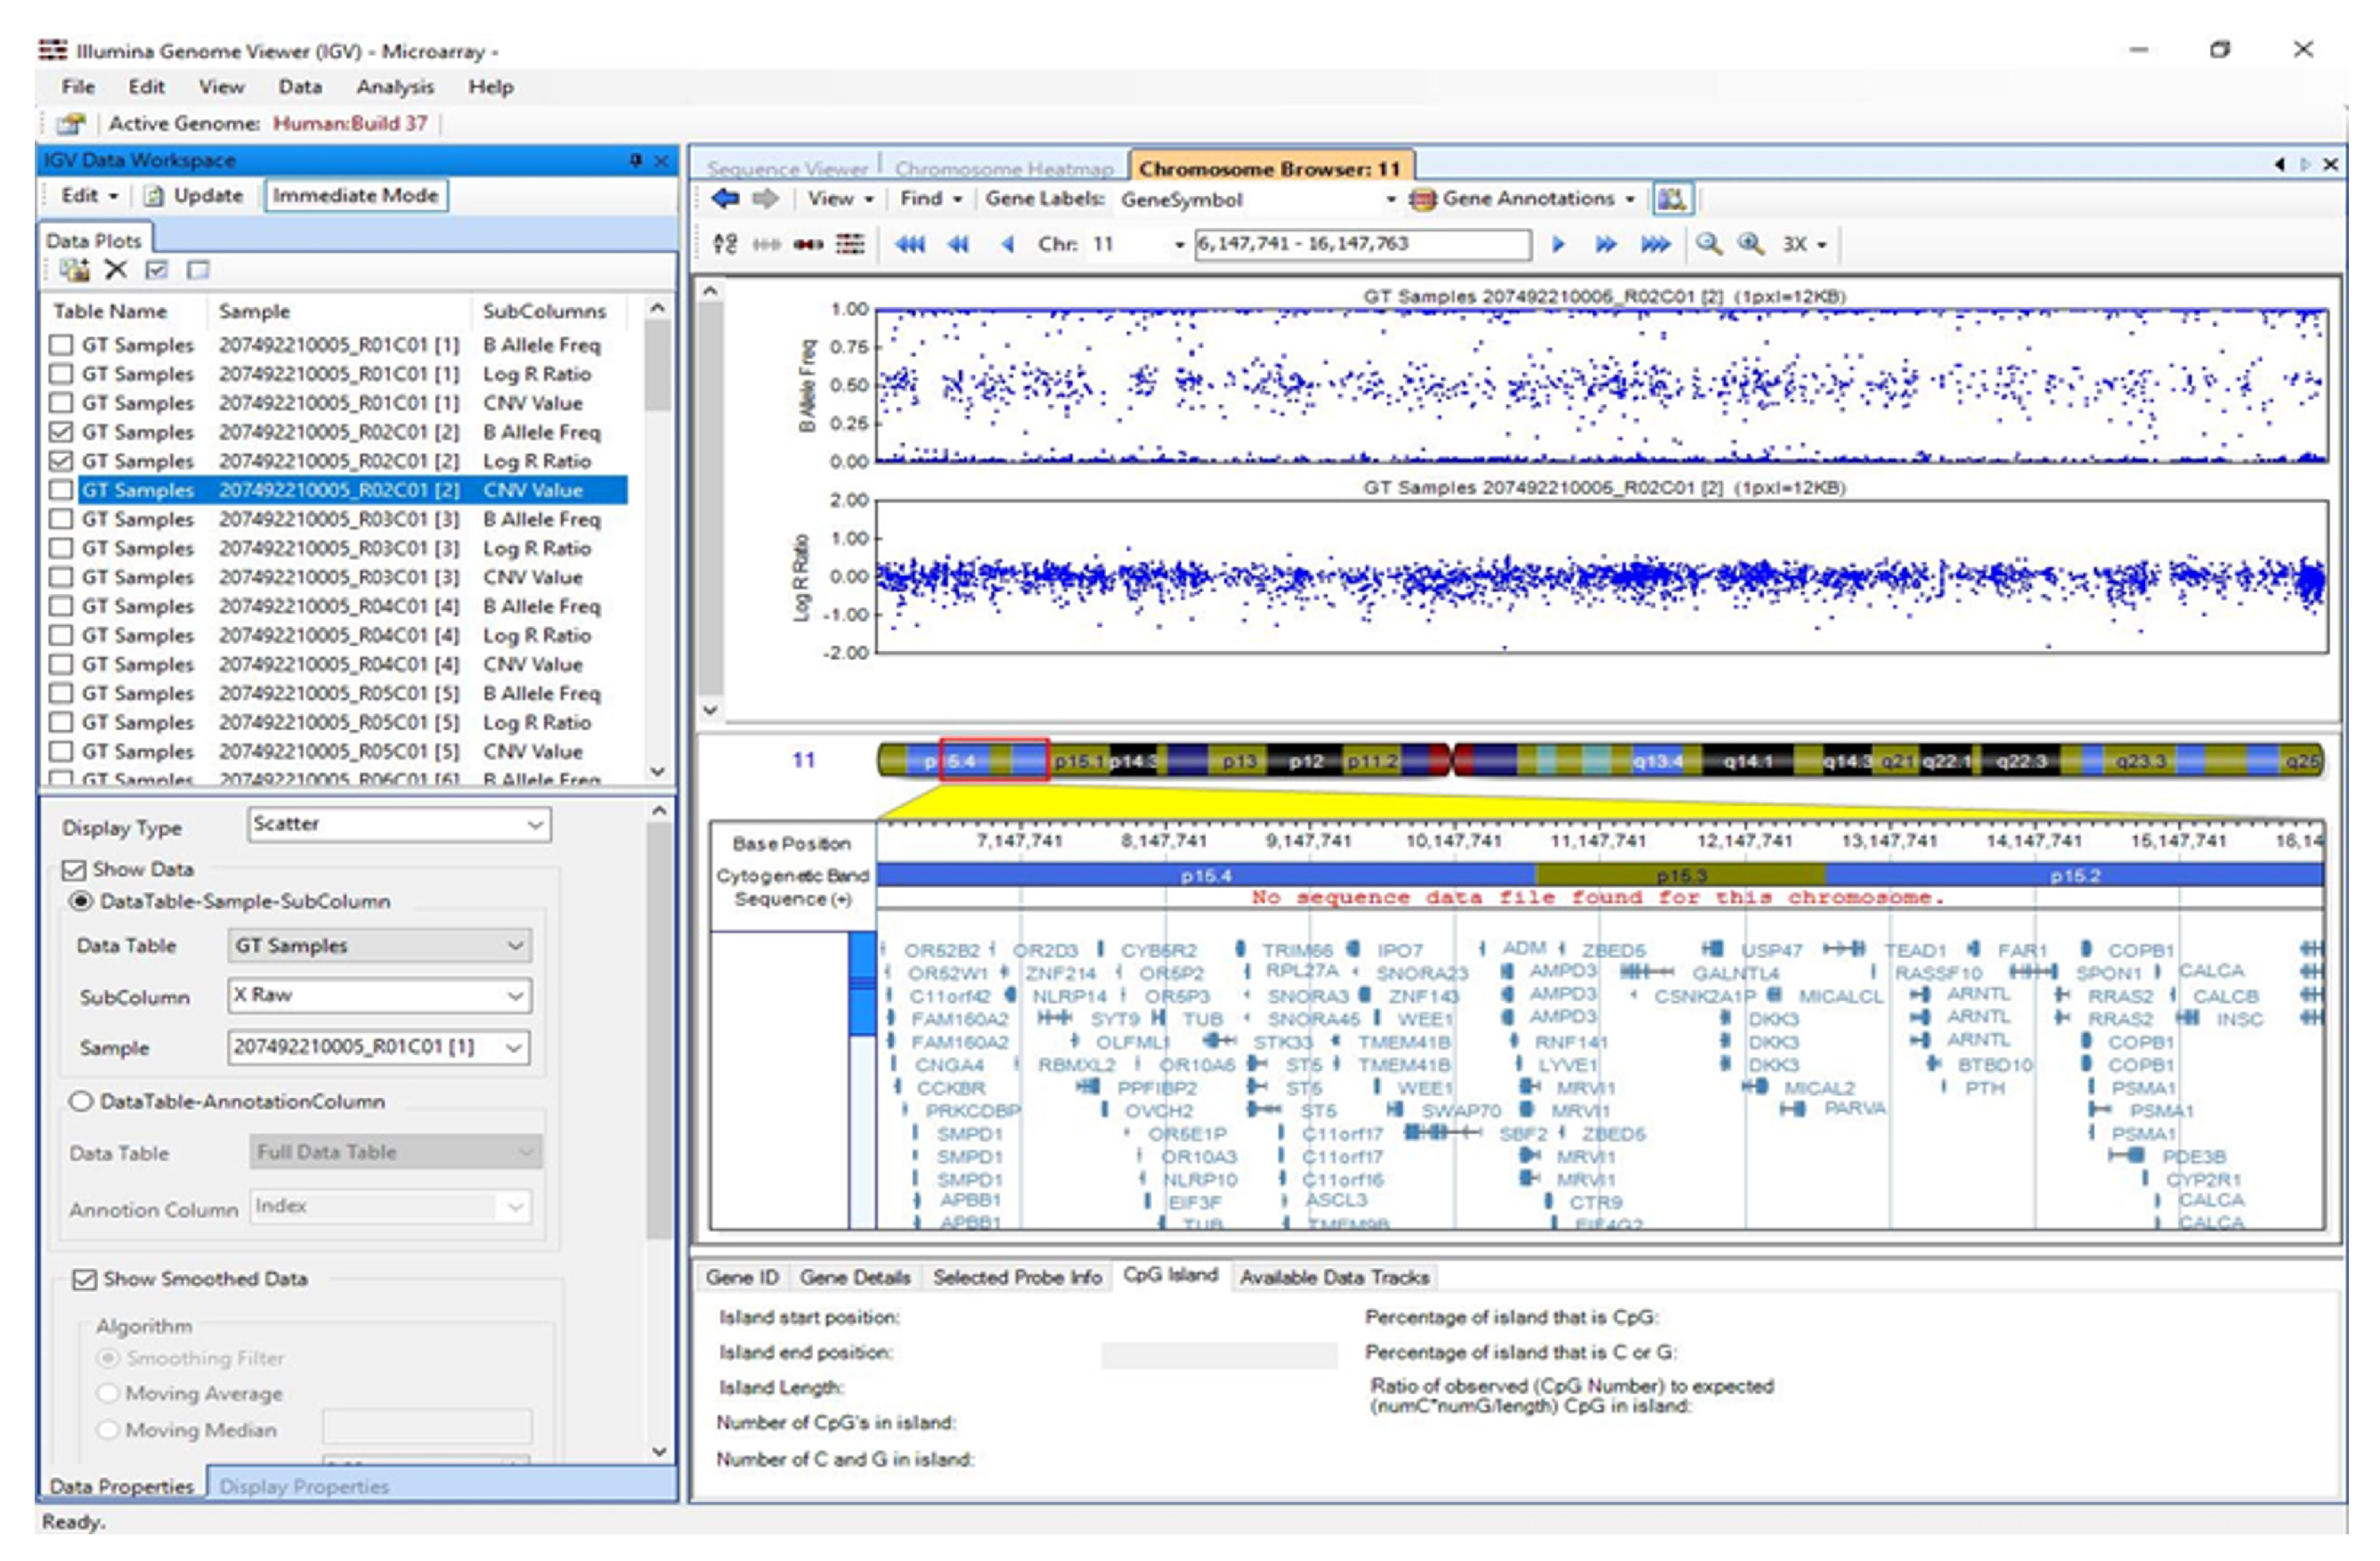Select the DataTable-Sample-SubColumn radio button

[x=80, y=901]
